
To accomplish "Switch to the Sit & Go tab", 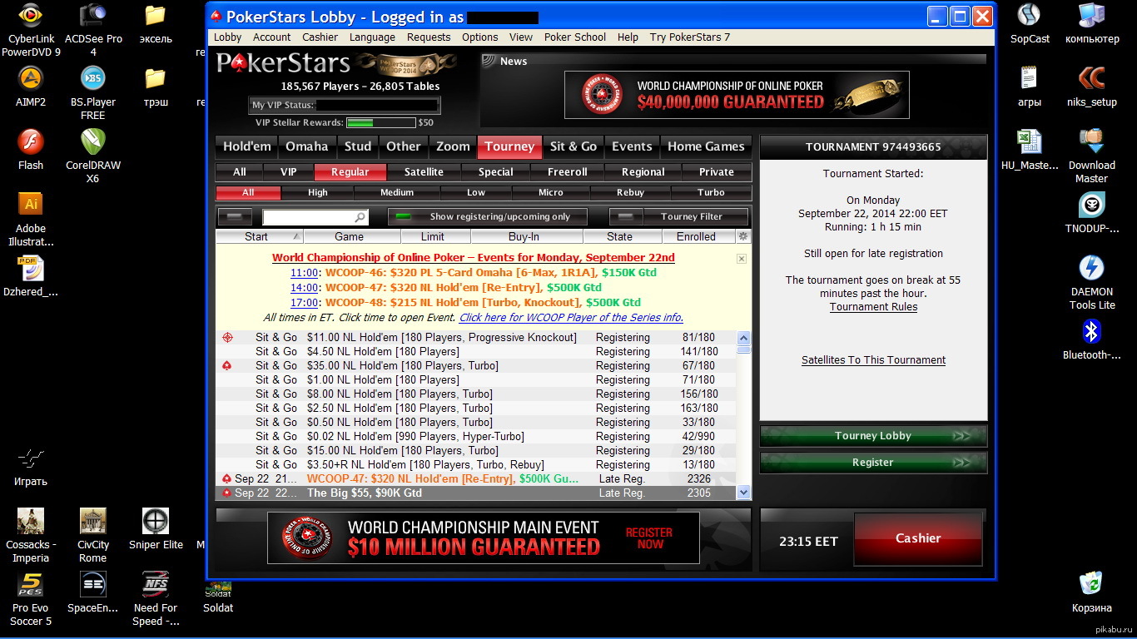I will click(573, 146).
